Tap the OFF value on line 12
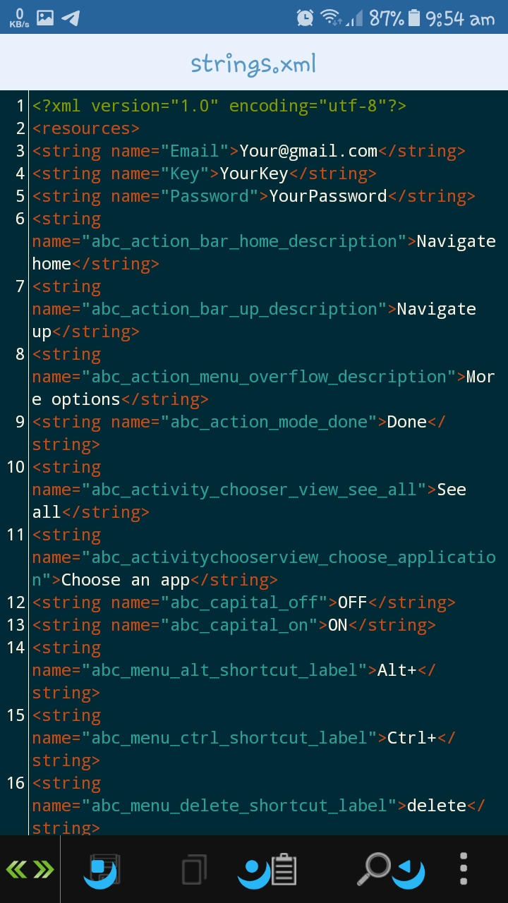The image size is (508, 903). click(x=353, y=602)
